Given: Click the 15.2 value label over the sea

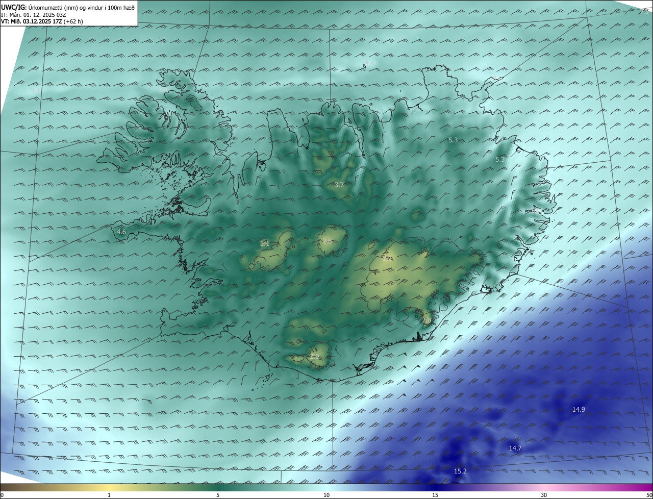Looking at the screenshot, I should point(460,471).
